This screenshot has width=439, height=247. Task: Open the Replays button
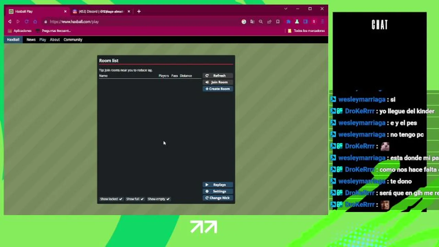218,185
